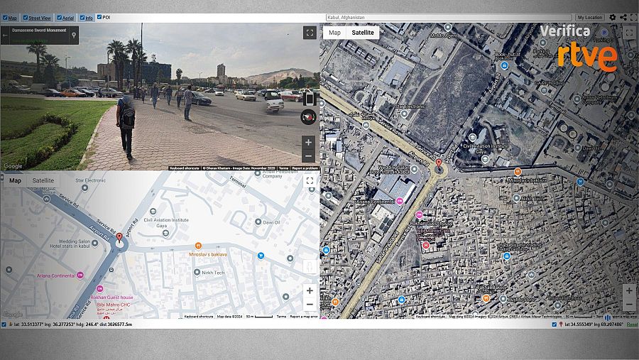Click the Star Electronic marker on the satellite map
639x360 pixels.
click(x=404, y=114)
